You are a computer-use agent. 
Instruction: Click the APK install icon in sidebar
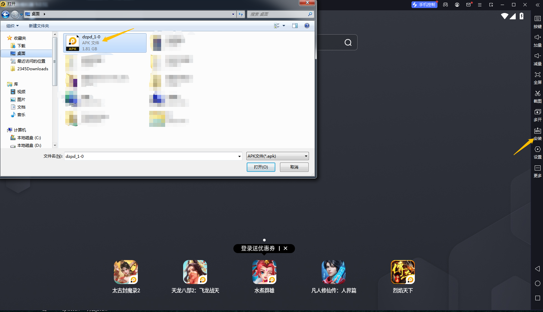(x=537, y=131)
